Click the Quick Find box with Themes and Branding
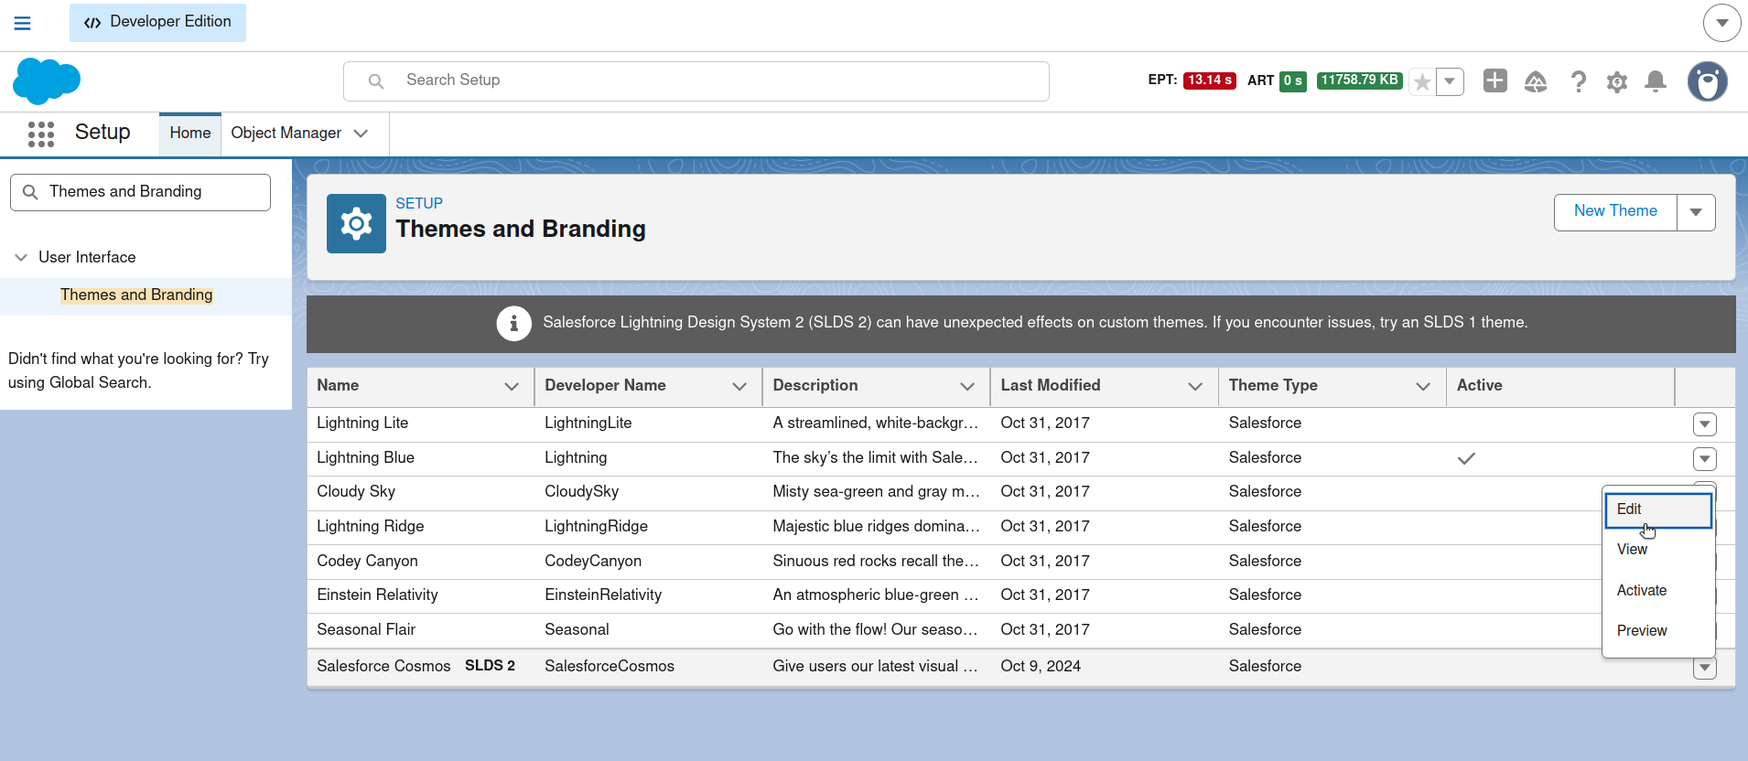 click(x=141, y=192)
